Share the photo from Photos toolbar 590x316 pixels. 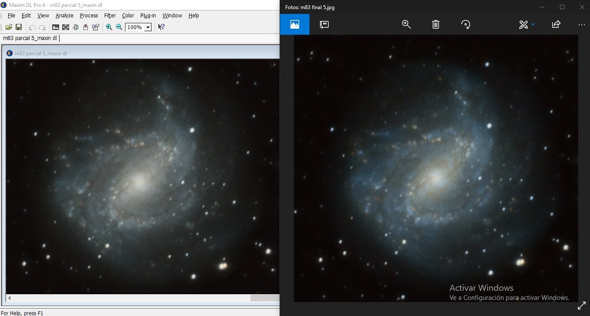(556, 24)
